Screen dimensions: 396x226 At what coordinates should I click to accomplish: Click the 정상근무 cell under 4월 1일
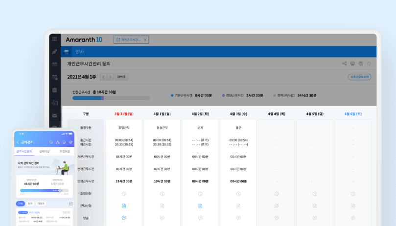click(x=162, y=128)
